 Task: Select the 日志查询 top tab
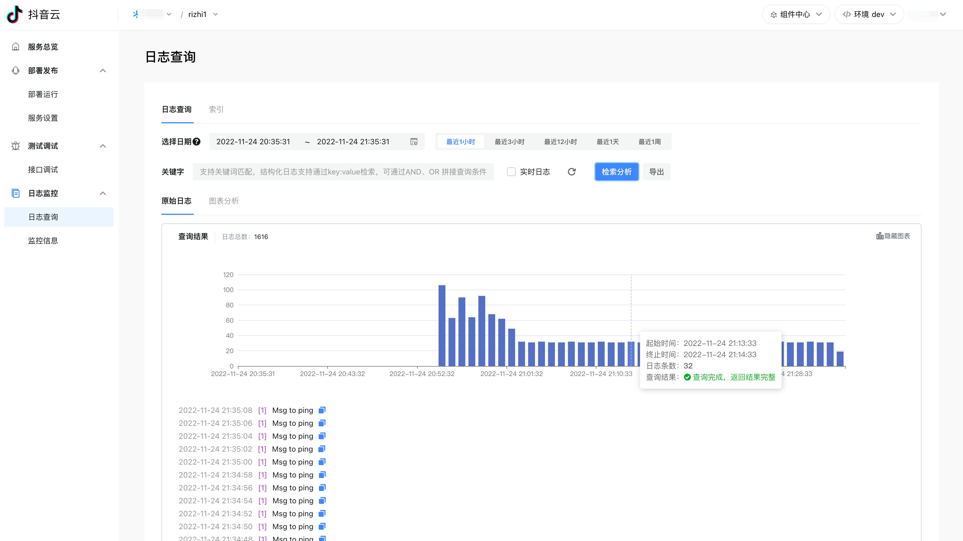pyautogui.click(x=177, y=110)
